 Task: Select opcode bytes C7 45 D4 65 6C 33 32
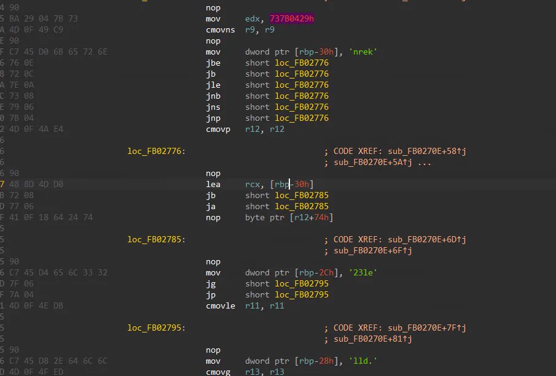click(58, 272)
